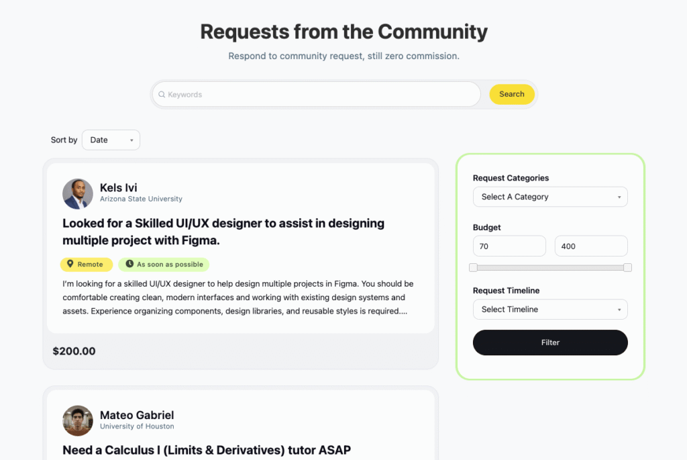
Task: Click the location pin icon on Remote tag
Action: click(70, 265)
